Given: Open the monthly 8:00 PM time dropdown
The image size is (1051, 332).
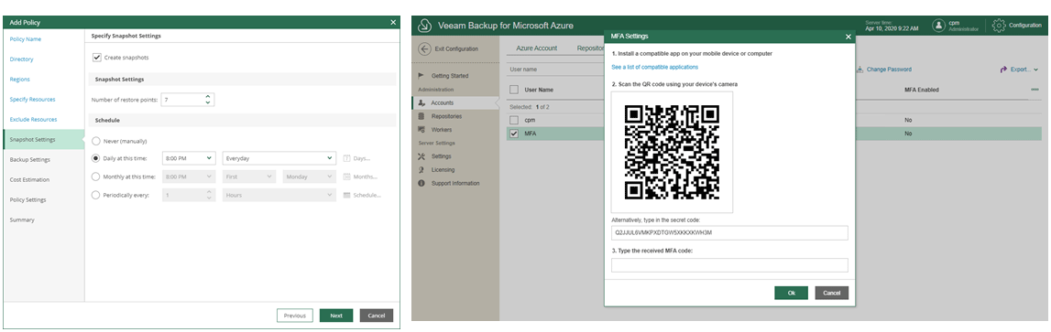Looking at the screenshot, I should coord(189,177).
